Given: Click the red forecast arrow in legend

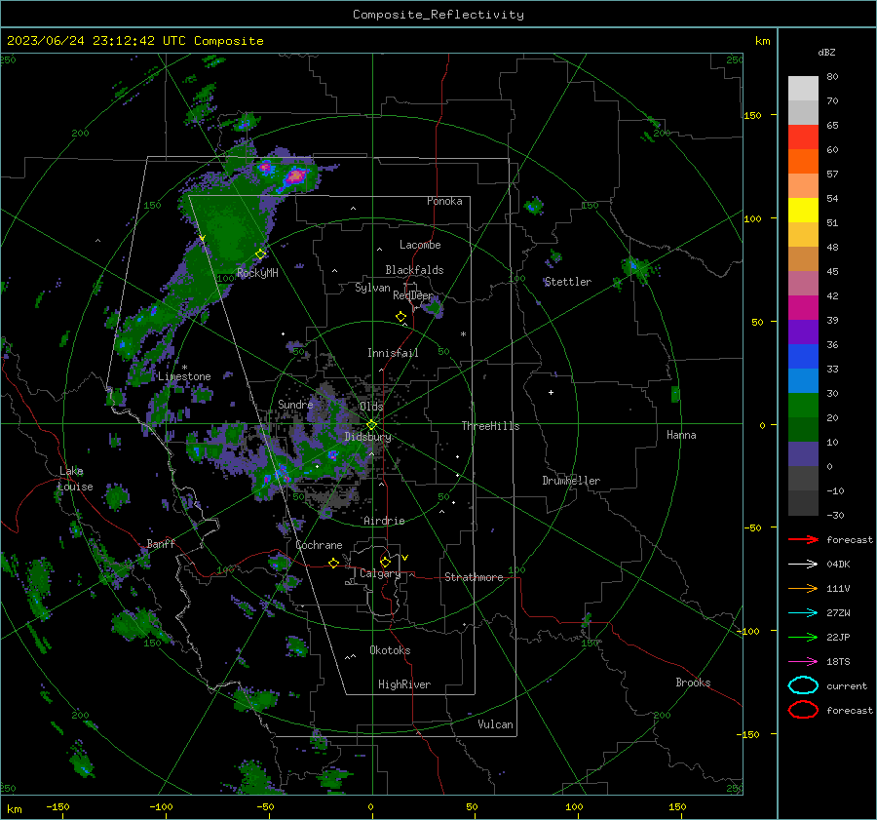Looking at the screenshot, I should [x=803, y=539].
